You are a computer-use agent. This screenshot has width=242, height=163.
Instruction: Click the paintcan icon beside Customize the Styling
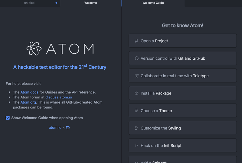(136, 128)
